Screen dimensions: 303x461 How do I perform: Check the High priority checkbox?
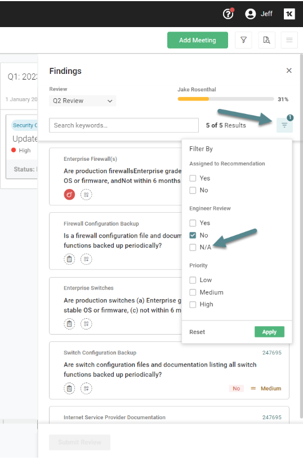click(193, 304)
